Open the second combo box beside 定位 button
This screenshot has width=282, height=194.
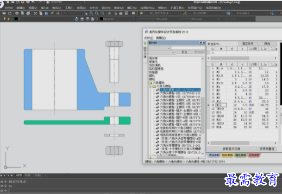click(x=162, y=52)
